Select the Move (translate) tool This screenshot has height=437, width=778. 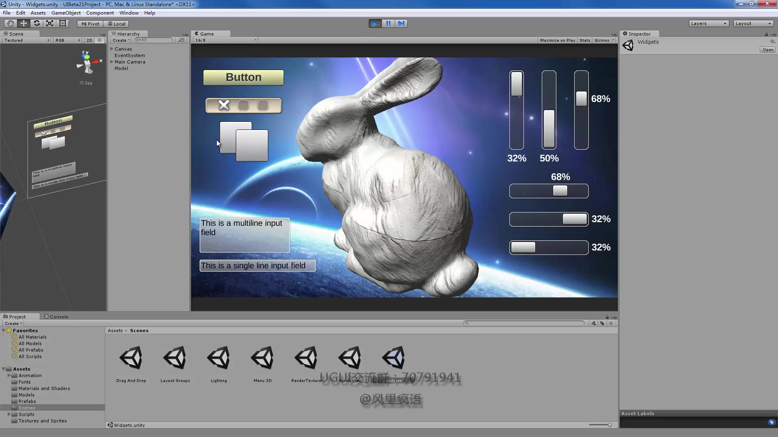(x=24, y=23)
